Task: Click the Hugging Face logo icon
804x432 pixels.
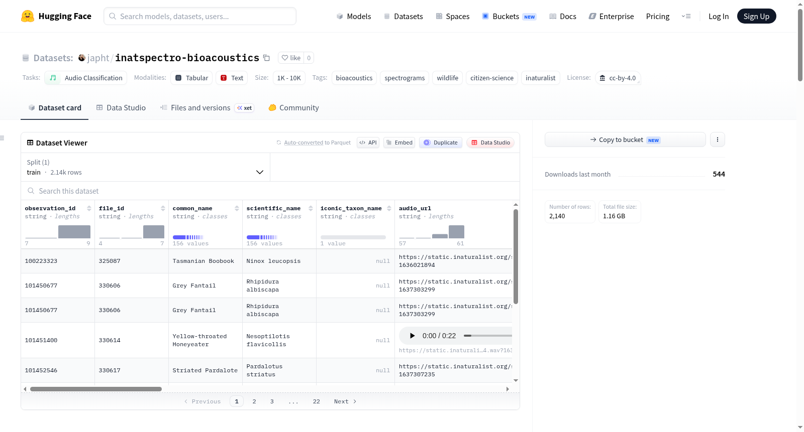Action: 28,16
